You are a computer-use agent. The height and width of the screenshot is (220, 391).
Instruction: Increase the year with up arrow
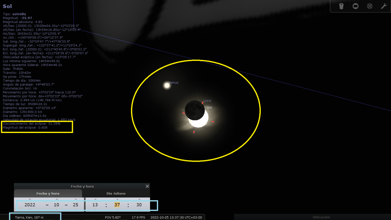(30, 199)
